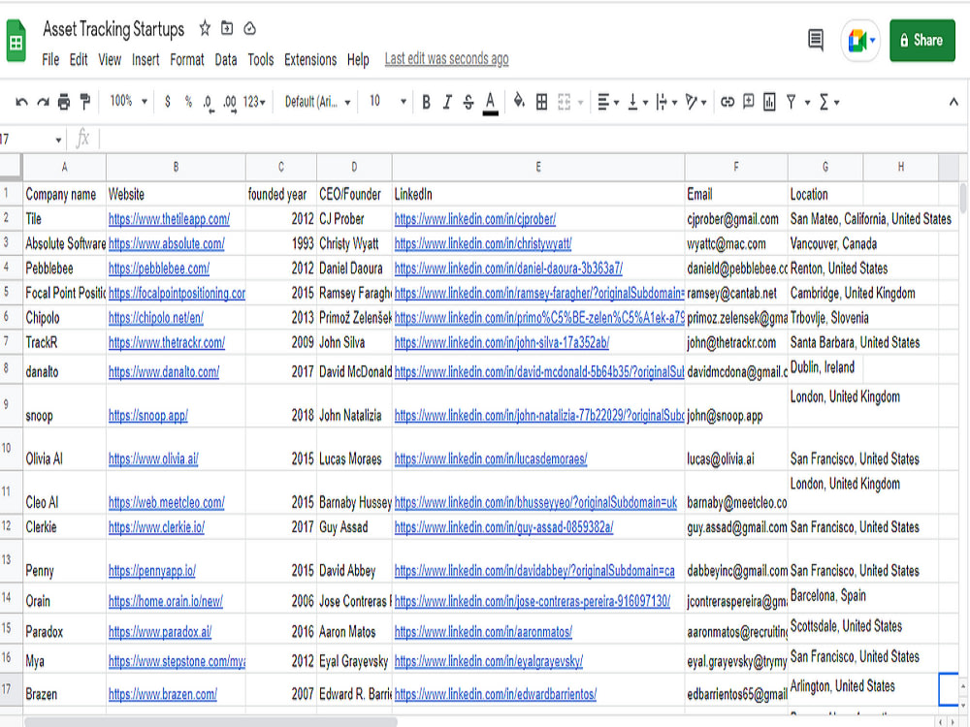Decrease decimal places icon

(x=209, y=103)
